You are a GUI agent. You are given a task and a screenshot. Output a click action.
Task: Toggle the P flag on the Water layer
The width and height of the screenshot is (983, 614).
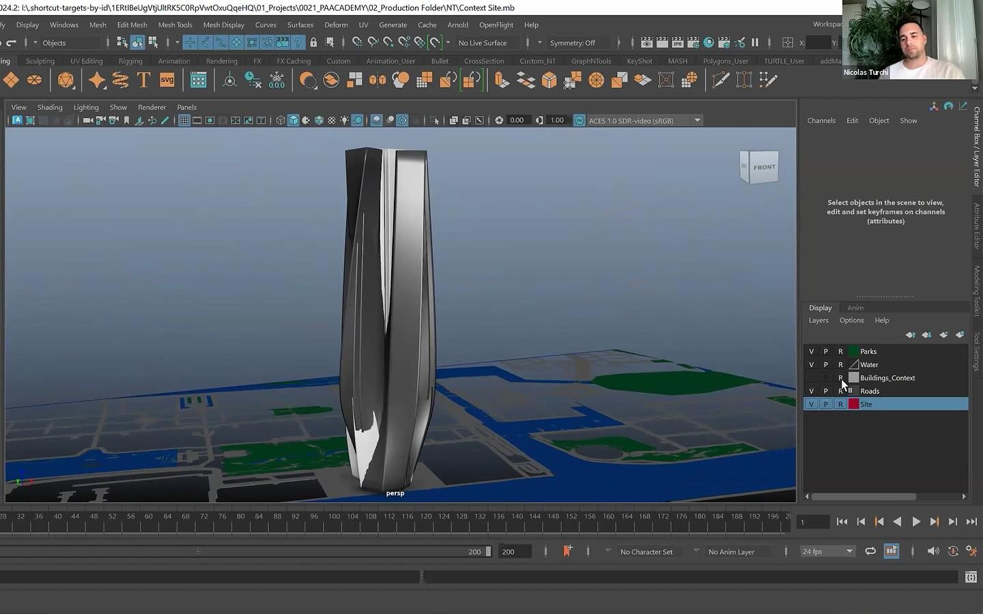825,364
